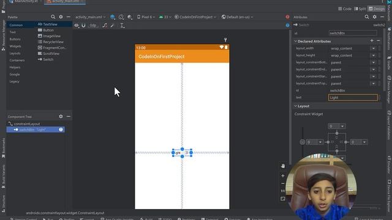This screenshot has height=220, width=392.
Task: Open Attributes panel settings gear
Action: coord(374,17)
